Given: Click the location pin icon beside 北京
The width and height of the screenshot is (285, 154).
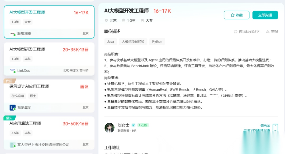Looking at the screenshot, I should coord(106,21).
